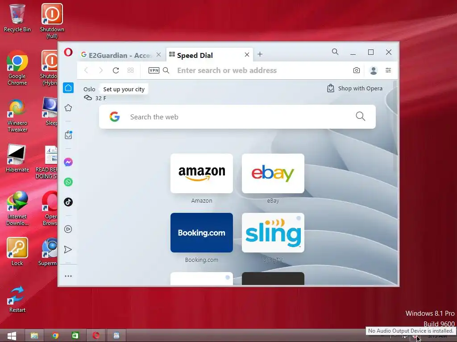Click the sidebar Home icon
The height and width of the screenshot is (342, 457).
tap(68, 88)
